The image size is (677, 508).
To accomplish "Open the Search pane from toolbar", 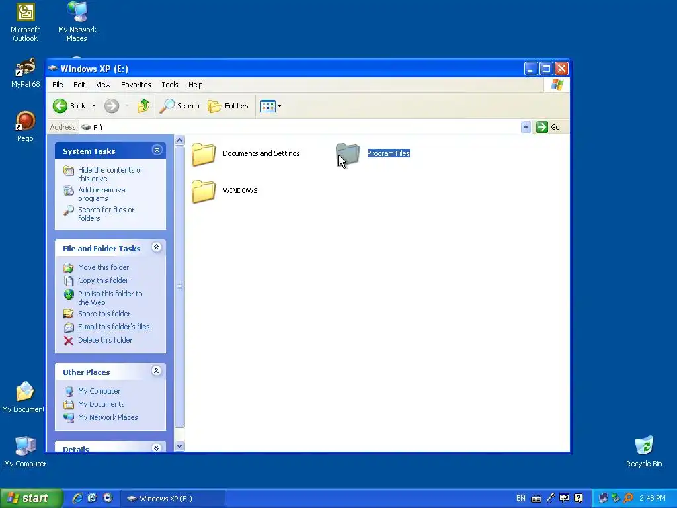I will pos(179,106).
